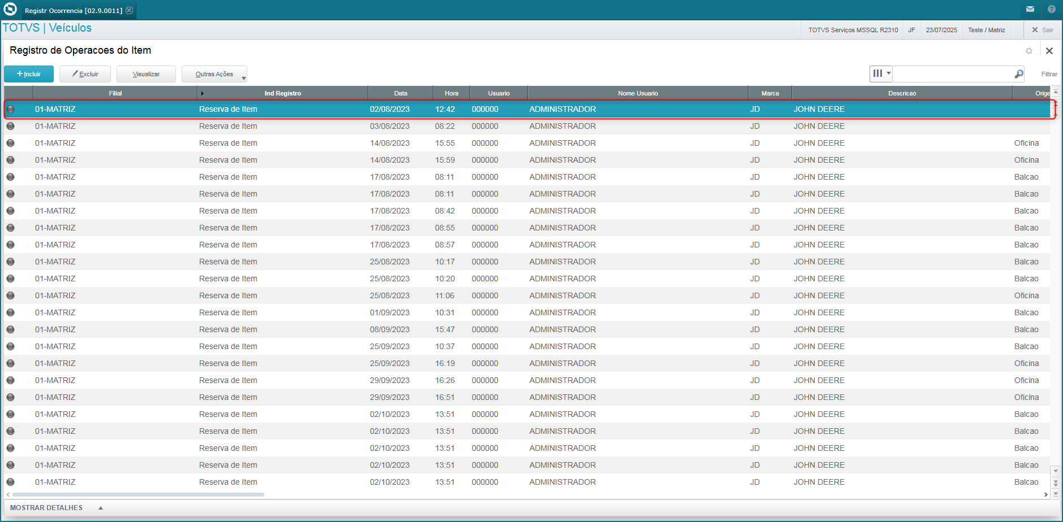Screen dimensions: 1063x522
Task: Click the Balcao cell in the 10:37 row
Action: coord(1026,346)
